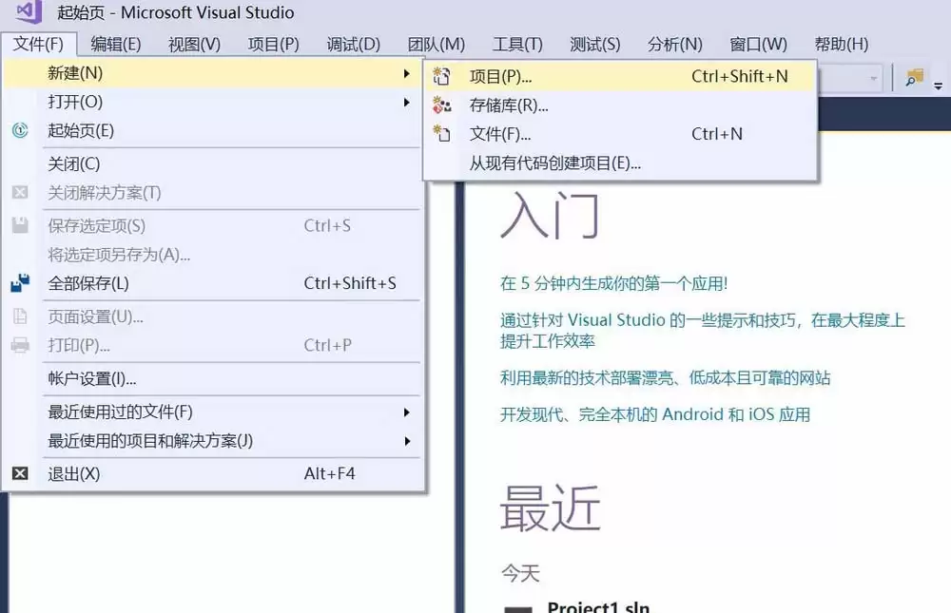Open the 调试(D) menu
The width and height of the screenshot is (951, 613).
point(353,44)
